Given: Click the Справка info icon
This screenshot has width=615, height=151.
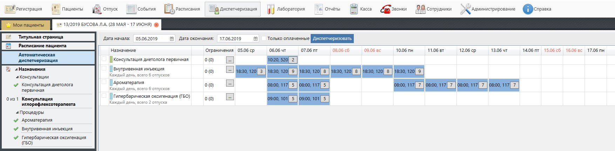Looking at the screenshot, I should 528,9.
